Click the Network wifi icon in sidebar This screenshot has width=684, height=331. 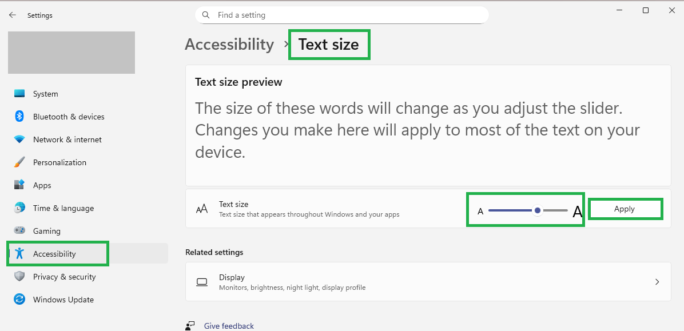tap(19, 139)
